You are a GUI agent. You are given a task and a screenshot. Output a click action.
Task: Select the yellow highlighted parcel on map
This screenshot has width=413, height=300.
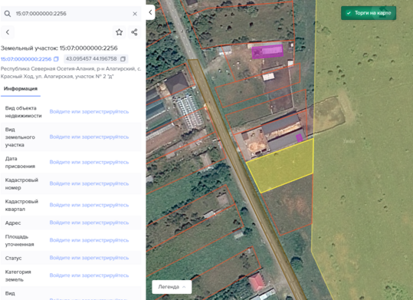(284, 166)
